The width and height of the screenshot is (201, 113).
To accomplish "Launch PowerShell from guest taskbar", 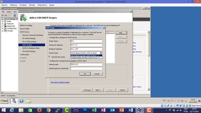I will click(22, 101).
